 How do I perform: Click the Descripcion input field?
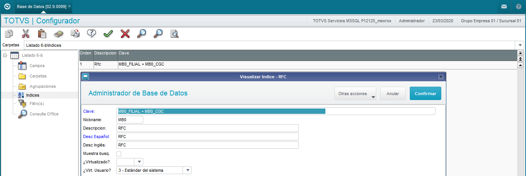[208, 128]
